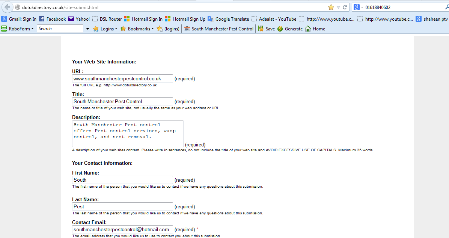Open the RoboForm Bookmarks menu
Screen dimensions: 449x238
(137, 29)
